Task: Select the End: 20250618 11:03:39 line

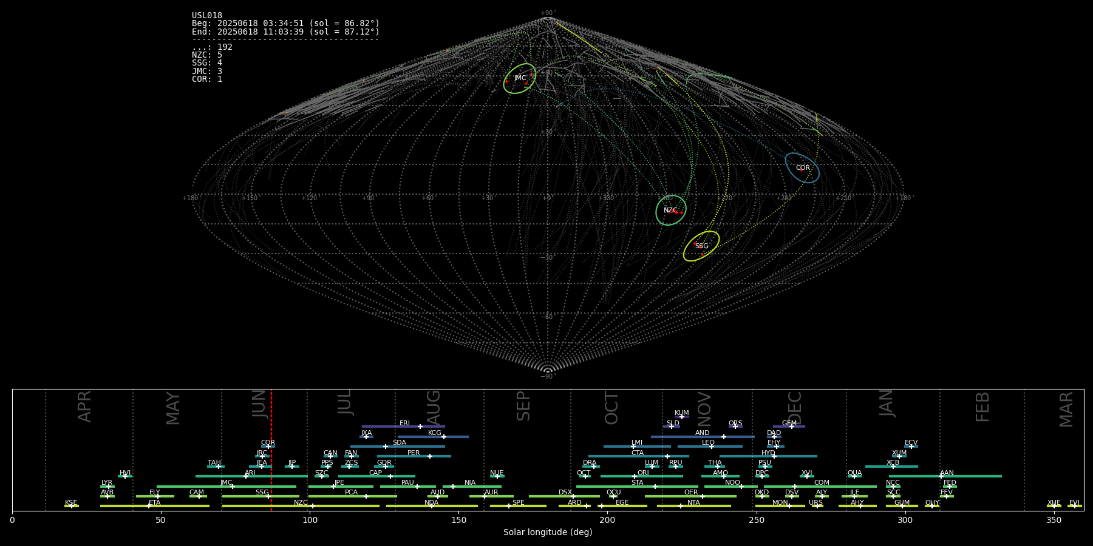Action: [x=285, y=32]
